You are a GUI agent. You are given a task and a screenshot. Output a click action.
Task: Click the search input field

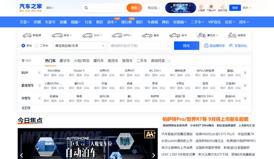click(x=107, y=8)
